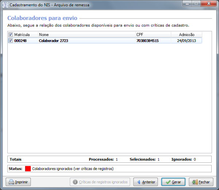Click the green checkmark Gerar icon

tap(168, 182)
